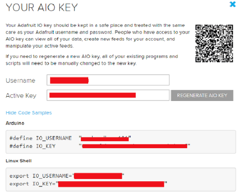Click the Active Key label

pyautogui.click(x=21, y=95)
